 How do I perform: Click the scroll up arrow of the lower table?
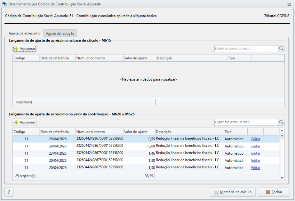(x=282, y=130)
